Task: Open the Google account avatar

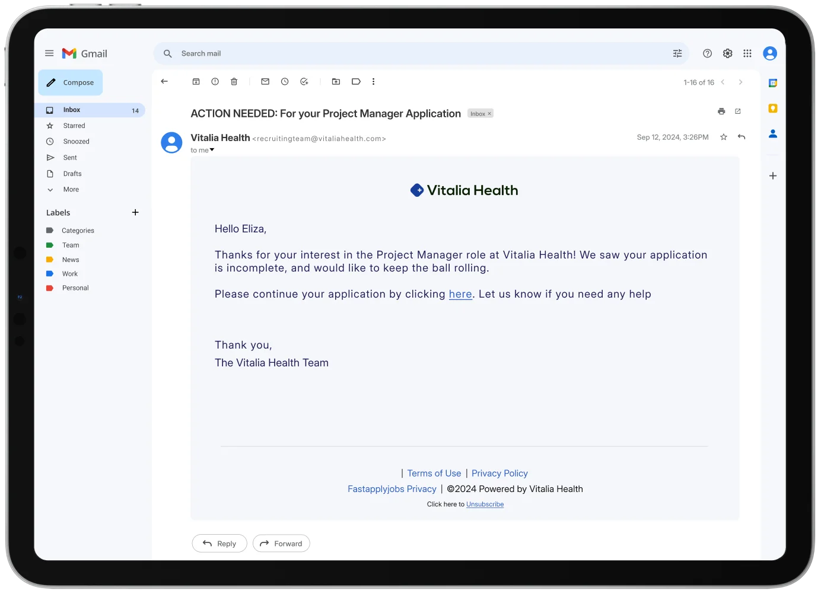Action: [770, 53]
